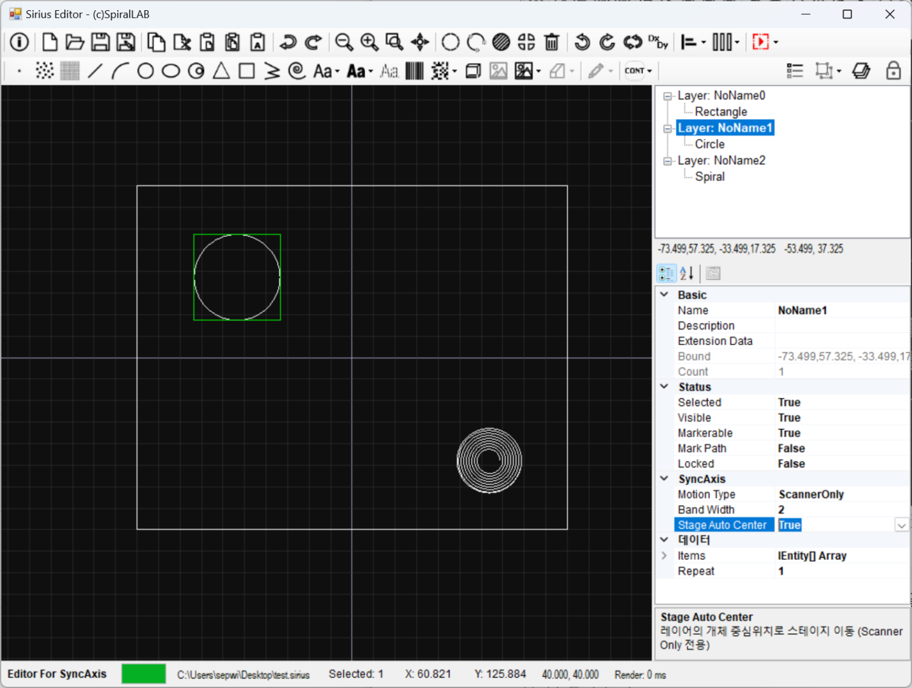Viewport: 912px width, 688px height.
Task: Select Circle in the layer tree
Action: tap(709, 144)
